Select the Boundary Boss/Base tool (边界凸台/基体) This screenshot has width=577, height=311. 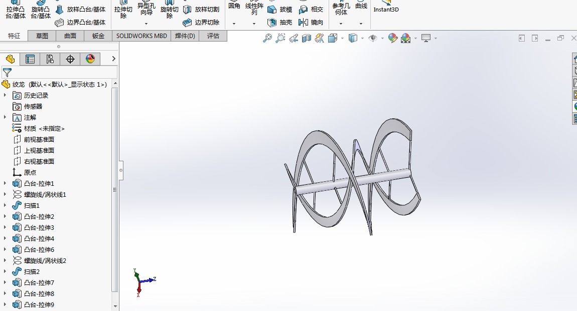80,23
